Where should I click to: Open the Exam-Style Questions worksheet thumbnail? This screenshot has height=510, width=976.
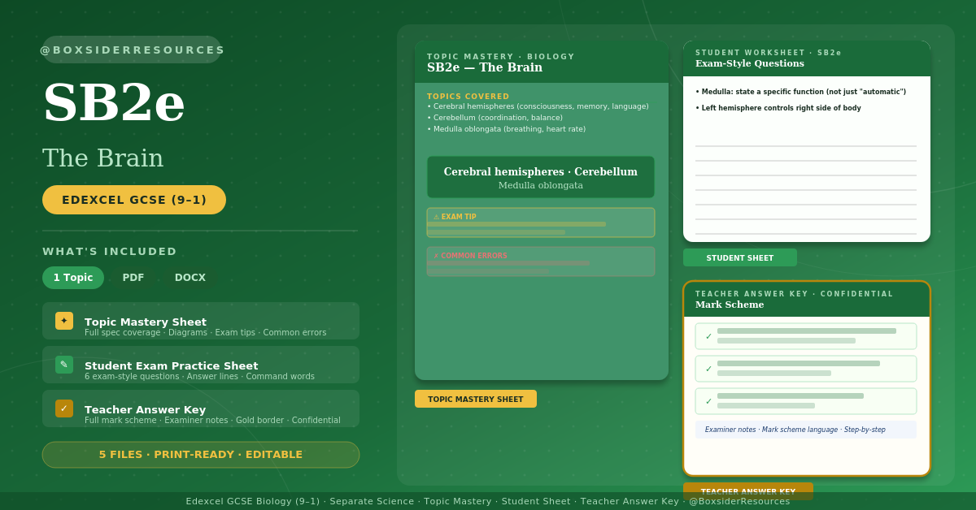807,141
